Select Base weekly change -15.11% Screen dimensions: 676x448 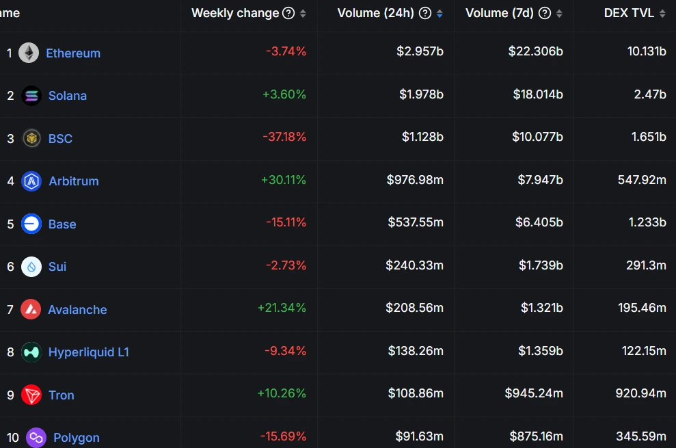286,222
